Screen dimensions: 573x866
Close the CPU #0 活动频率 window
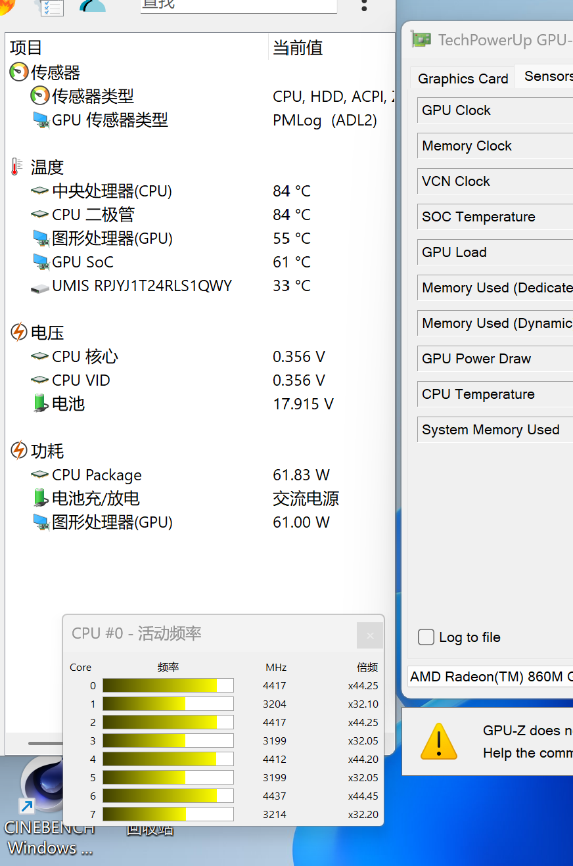(x=369, y=635)
